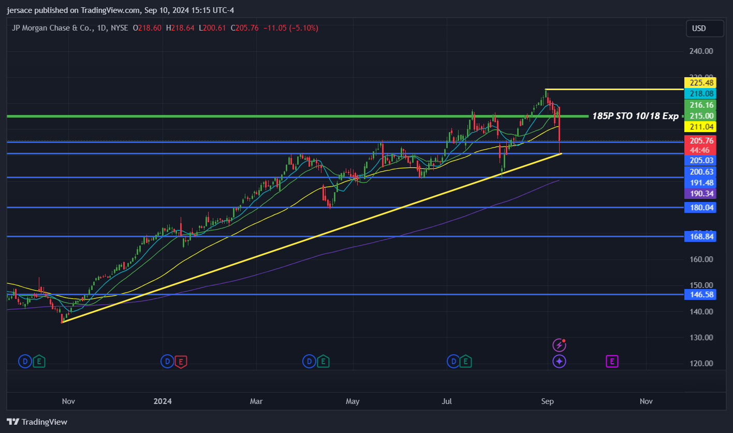Click the dividend D marker near Jul
The image size is (733, 433).
tap(453, 362)
